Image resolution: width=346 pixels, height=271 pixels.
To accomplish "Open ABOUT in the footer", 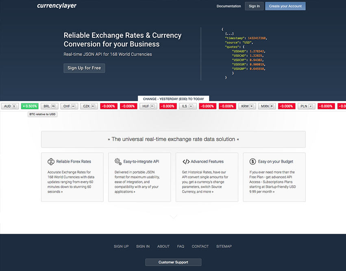I will [163, 246].
